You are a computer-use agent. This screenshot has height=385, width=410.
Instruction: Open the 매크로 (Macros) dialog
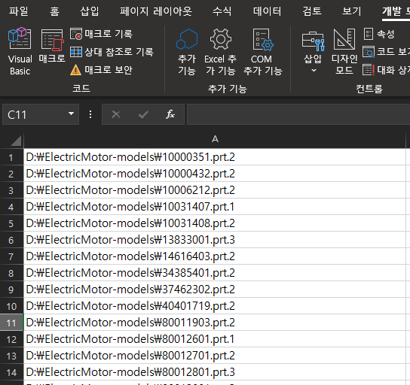(52, 46)
